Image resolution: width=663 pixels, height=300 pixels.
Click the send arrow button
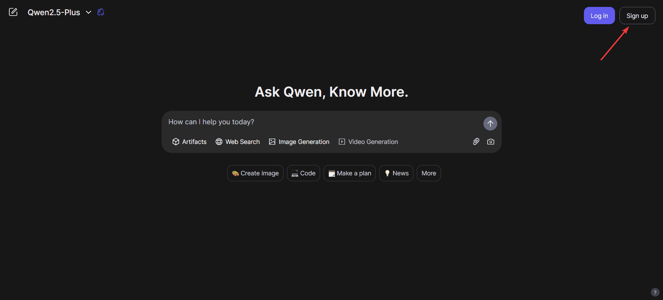(490, 124)
